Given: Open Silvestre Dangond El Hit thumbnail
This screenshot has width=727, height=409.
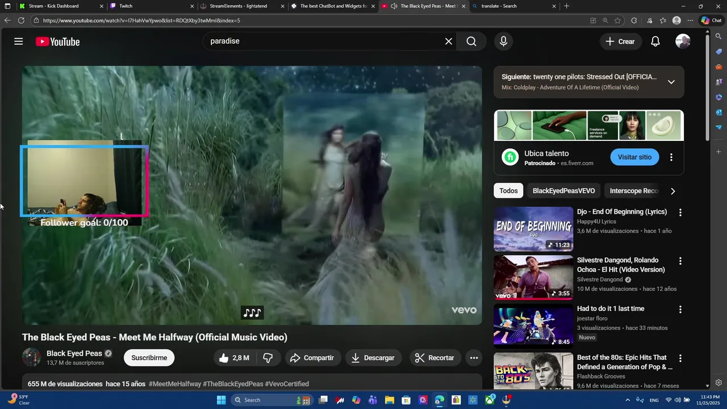Looking at the screenshot, I should click(533, 277).
